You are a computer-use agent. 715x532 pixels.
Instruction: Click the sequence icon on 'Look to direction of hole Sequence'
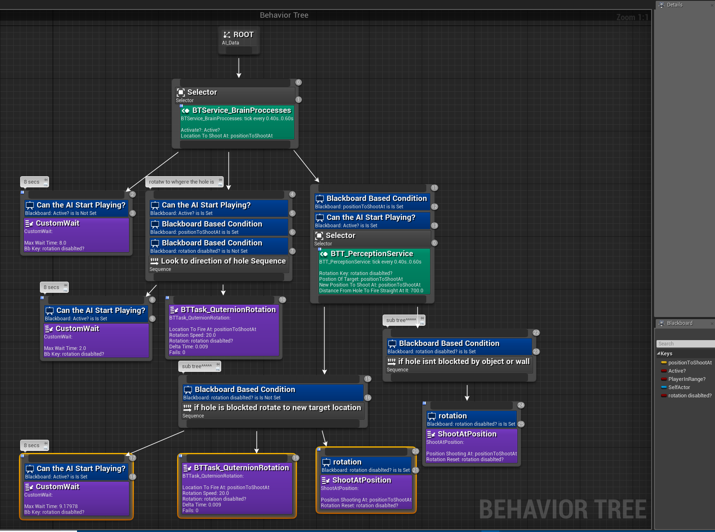coord(154,261)
